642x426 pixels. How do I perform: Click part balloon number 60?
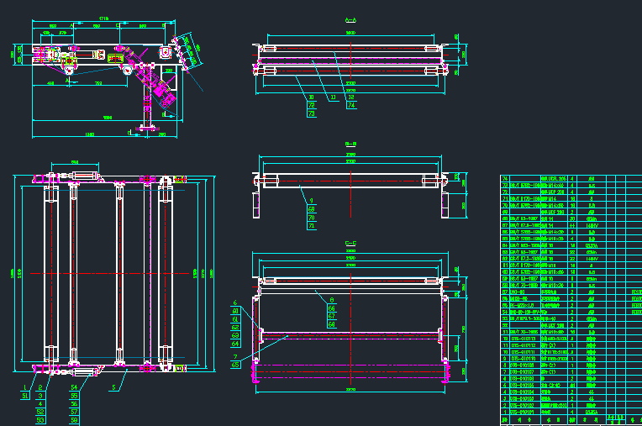click(x=235, y=311)
